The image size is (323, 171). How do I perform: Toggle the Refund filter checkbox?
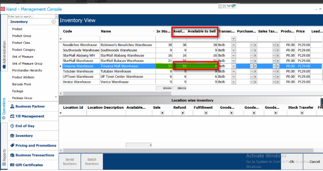[x=183, y=113]
